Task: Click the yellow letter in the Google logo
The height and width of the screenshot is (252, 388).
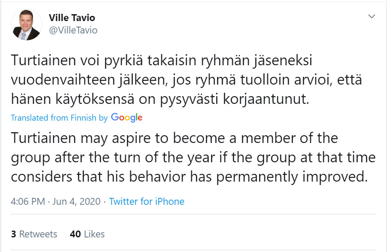Action: 128,118
